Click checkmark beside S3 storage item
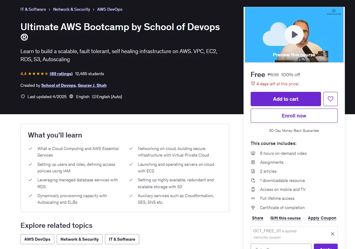The width and height of the screenshot is (355, 249). pyautogui.click(x=131, y=180)
